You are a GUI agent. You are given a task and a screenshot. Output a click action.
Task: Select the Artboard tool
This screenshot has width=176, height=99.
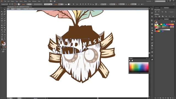coord(2,37)
